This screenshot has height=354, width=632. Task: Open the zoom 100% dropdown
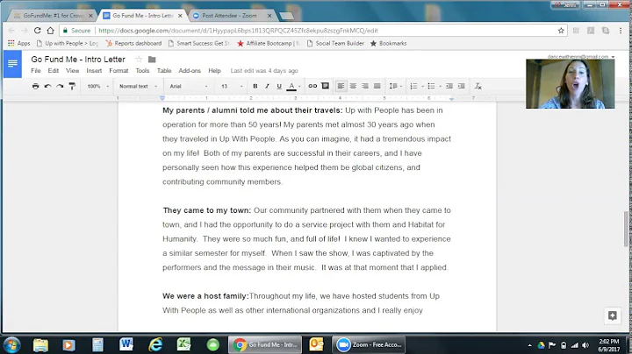(x=98, y=86)
